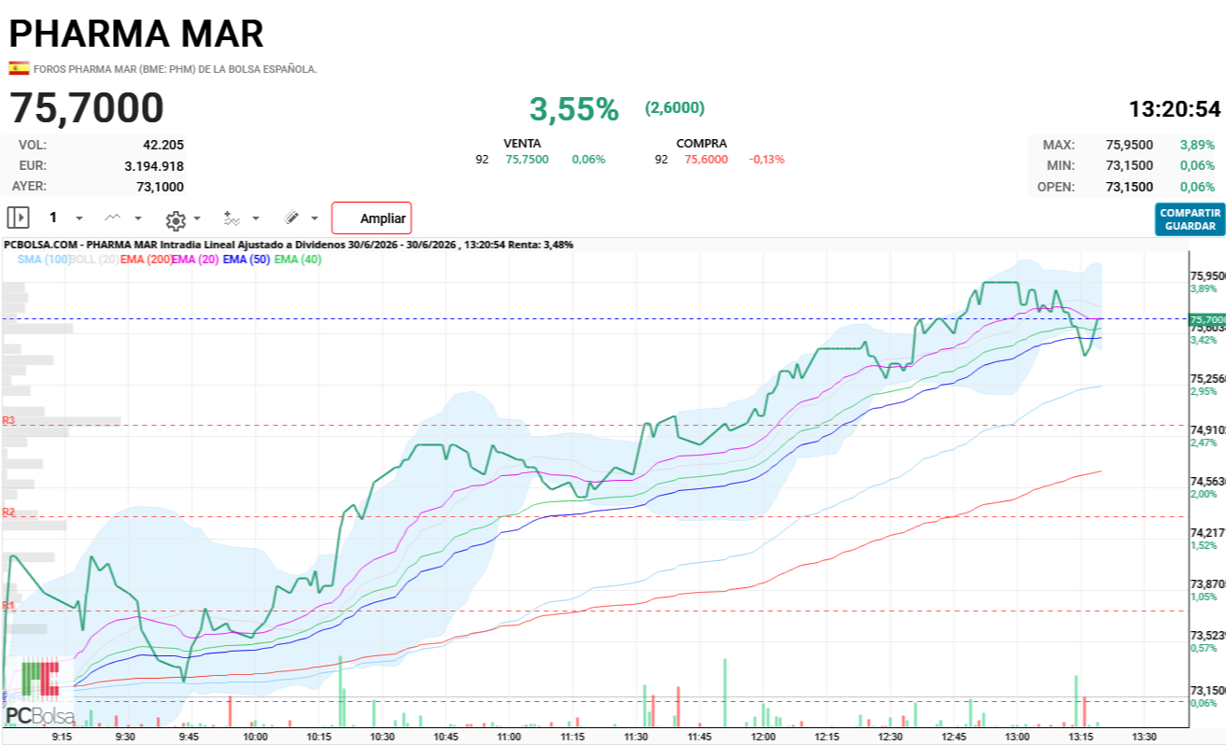Viewport: 1226px width, 745px height.
Task: Click the 2,47% price axis percentage
Action: point(1204,443)
